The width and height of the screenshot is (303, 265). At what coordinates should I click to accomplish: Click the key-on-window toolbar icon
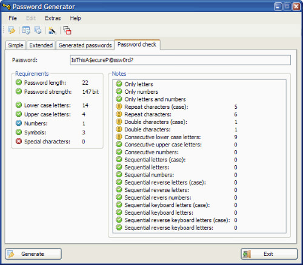click(12, 30)
